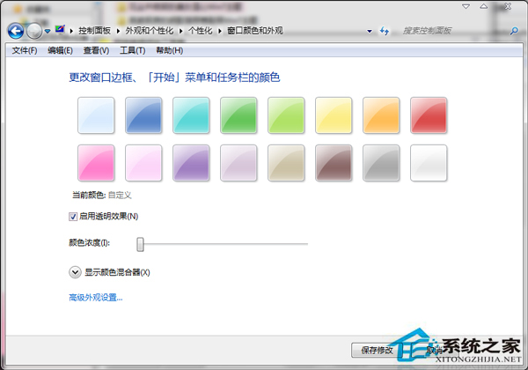
Task: Pick the dark blue color swatch
Action: point(143,115)
